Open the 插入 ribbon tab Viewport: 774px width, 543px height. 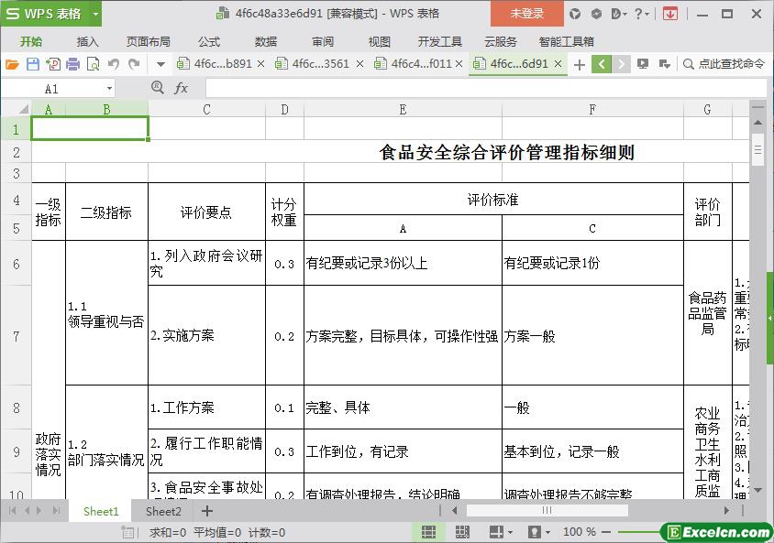87,41
